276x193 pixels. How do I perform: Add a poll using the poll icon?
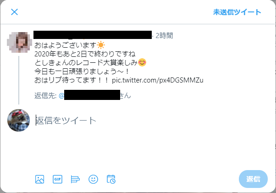pos(75,179)
